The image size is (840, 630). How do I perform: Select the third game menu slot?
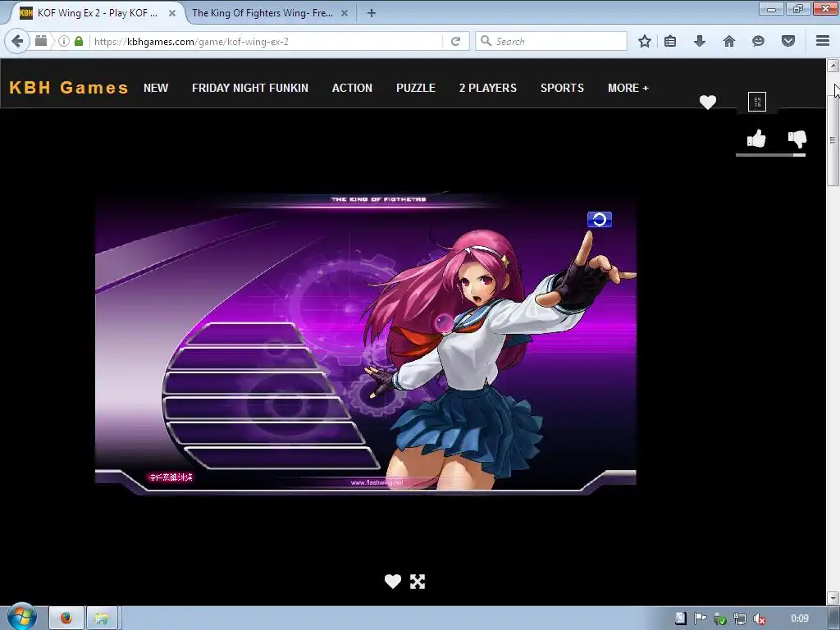(249, 383)
